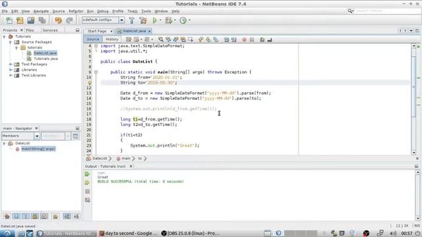Collapse the Tutorials project node
Screen dimensions: 422x237
coord(5,37)
